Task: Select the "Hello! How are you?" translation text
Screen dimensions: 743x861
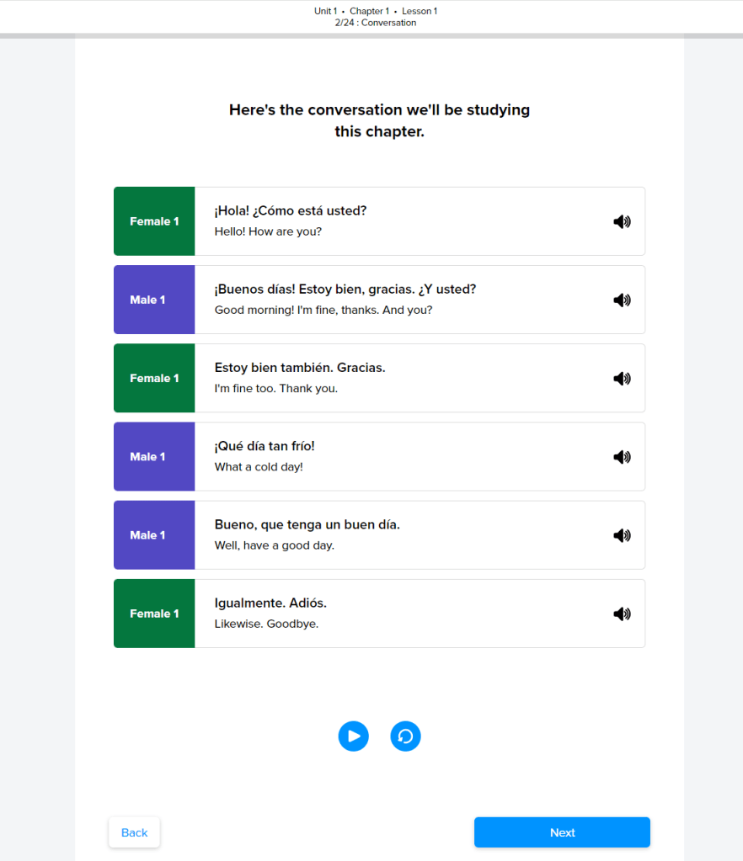Action: pos(268,231)
